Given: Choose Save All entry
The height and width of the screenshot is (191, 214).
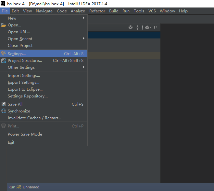Looking at the screenshot, I should pos(44,104).
